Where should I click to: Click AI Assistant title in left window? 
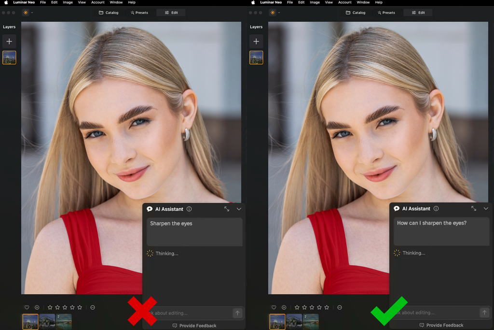[x=169, y=209]
